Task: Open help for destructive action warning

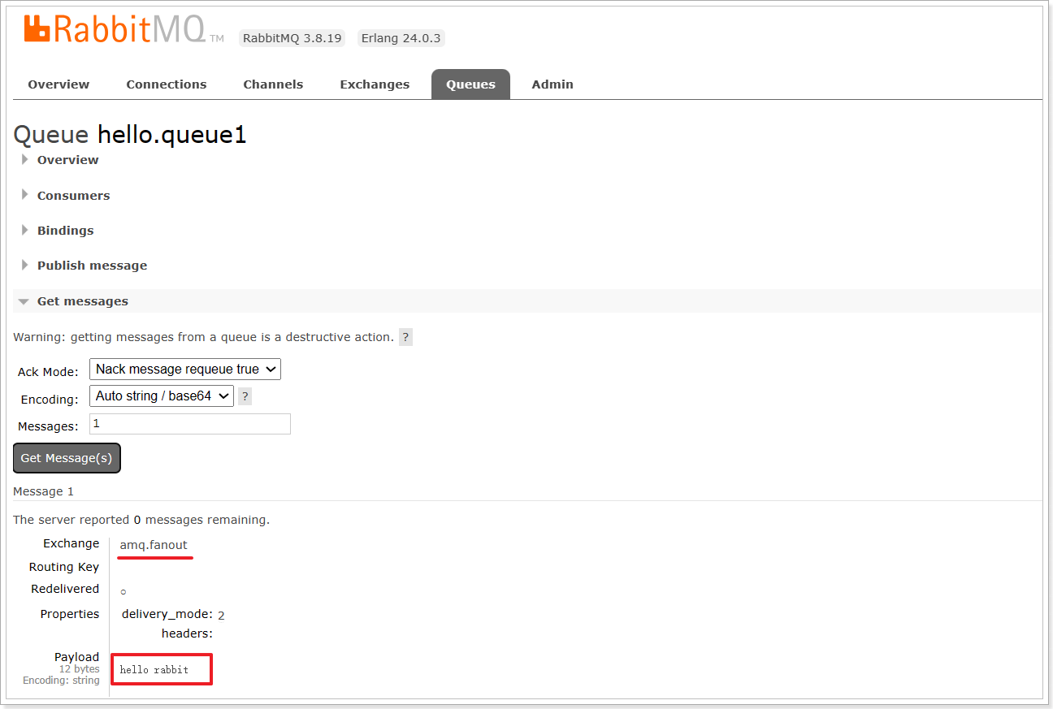Action: [405, 337]
